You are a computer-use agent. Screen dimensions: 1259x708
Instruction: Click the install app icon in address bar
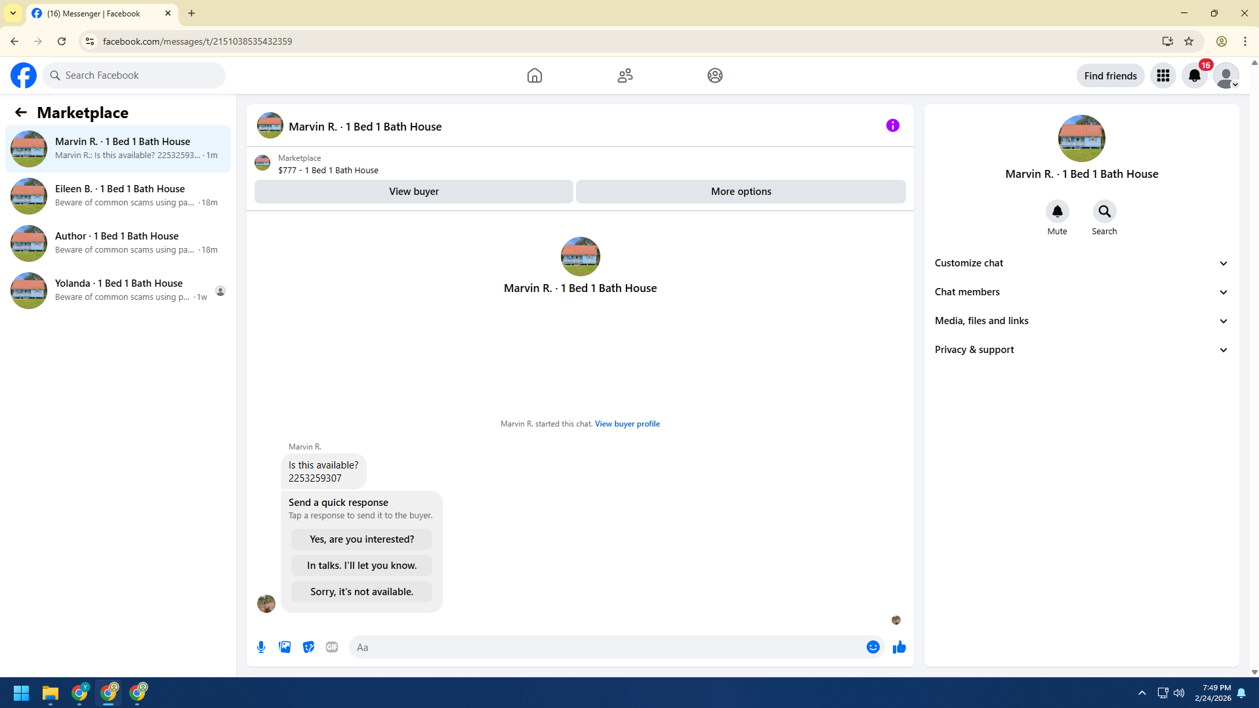1168,41
